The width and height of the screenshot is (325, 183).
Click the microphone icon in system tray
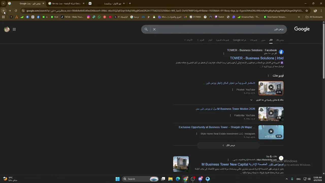click(x=292, y=179)
